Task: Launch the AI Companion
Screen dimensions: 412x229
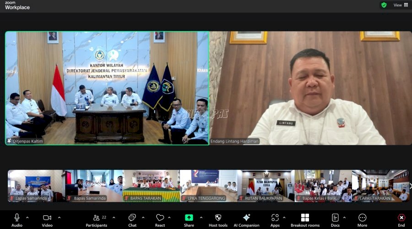Action: [246, 220]
